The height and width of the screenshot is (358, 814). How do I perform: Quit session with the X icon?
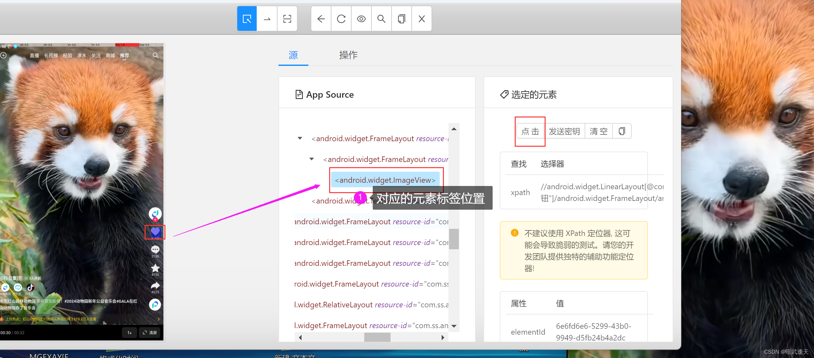[422, 19]
